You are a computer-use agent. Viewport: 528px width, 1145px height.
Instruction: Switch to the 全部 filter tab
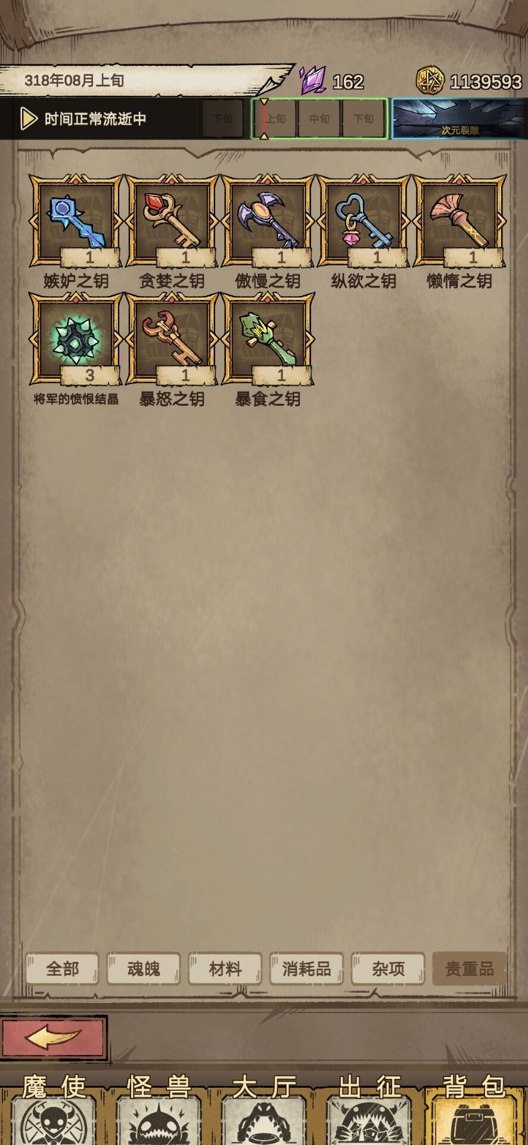(62, 968)
